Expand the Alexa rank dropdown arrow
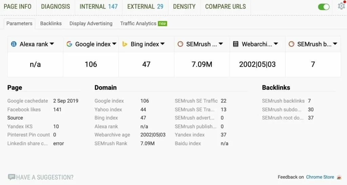Viewport: 347px width, 185px height. coord(52,44)
